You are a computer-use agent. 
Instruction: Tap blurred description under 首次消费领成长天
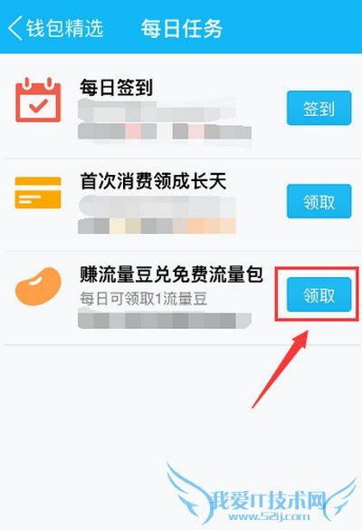[x=157, y=215]
